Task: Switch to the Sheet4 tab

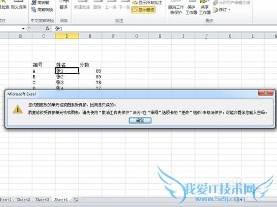Action: (61, 200)
